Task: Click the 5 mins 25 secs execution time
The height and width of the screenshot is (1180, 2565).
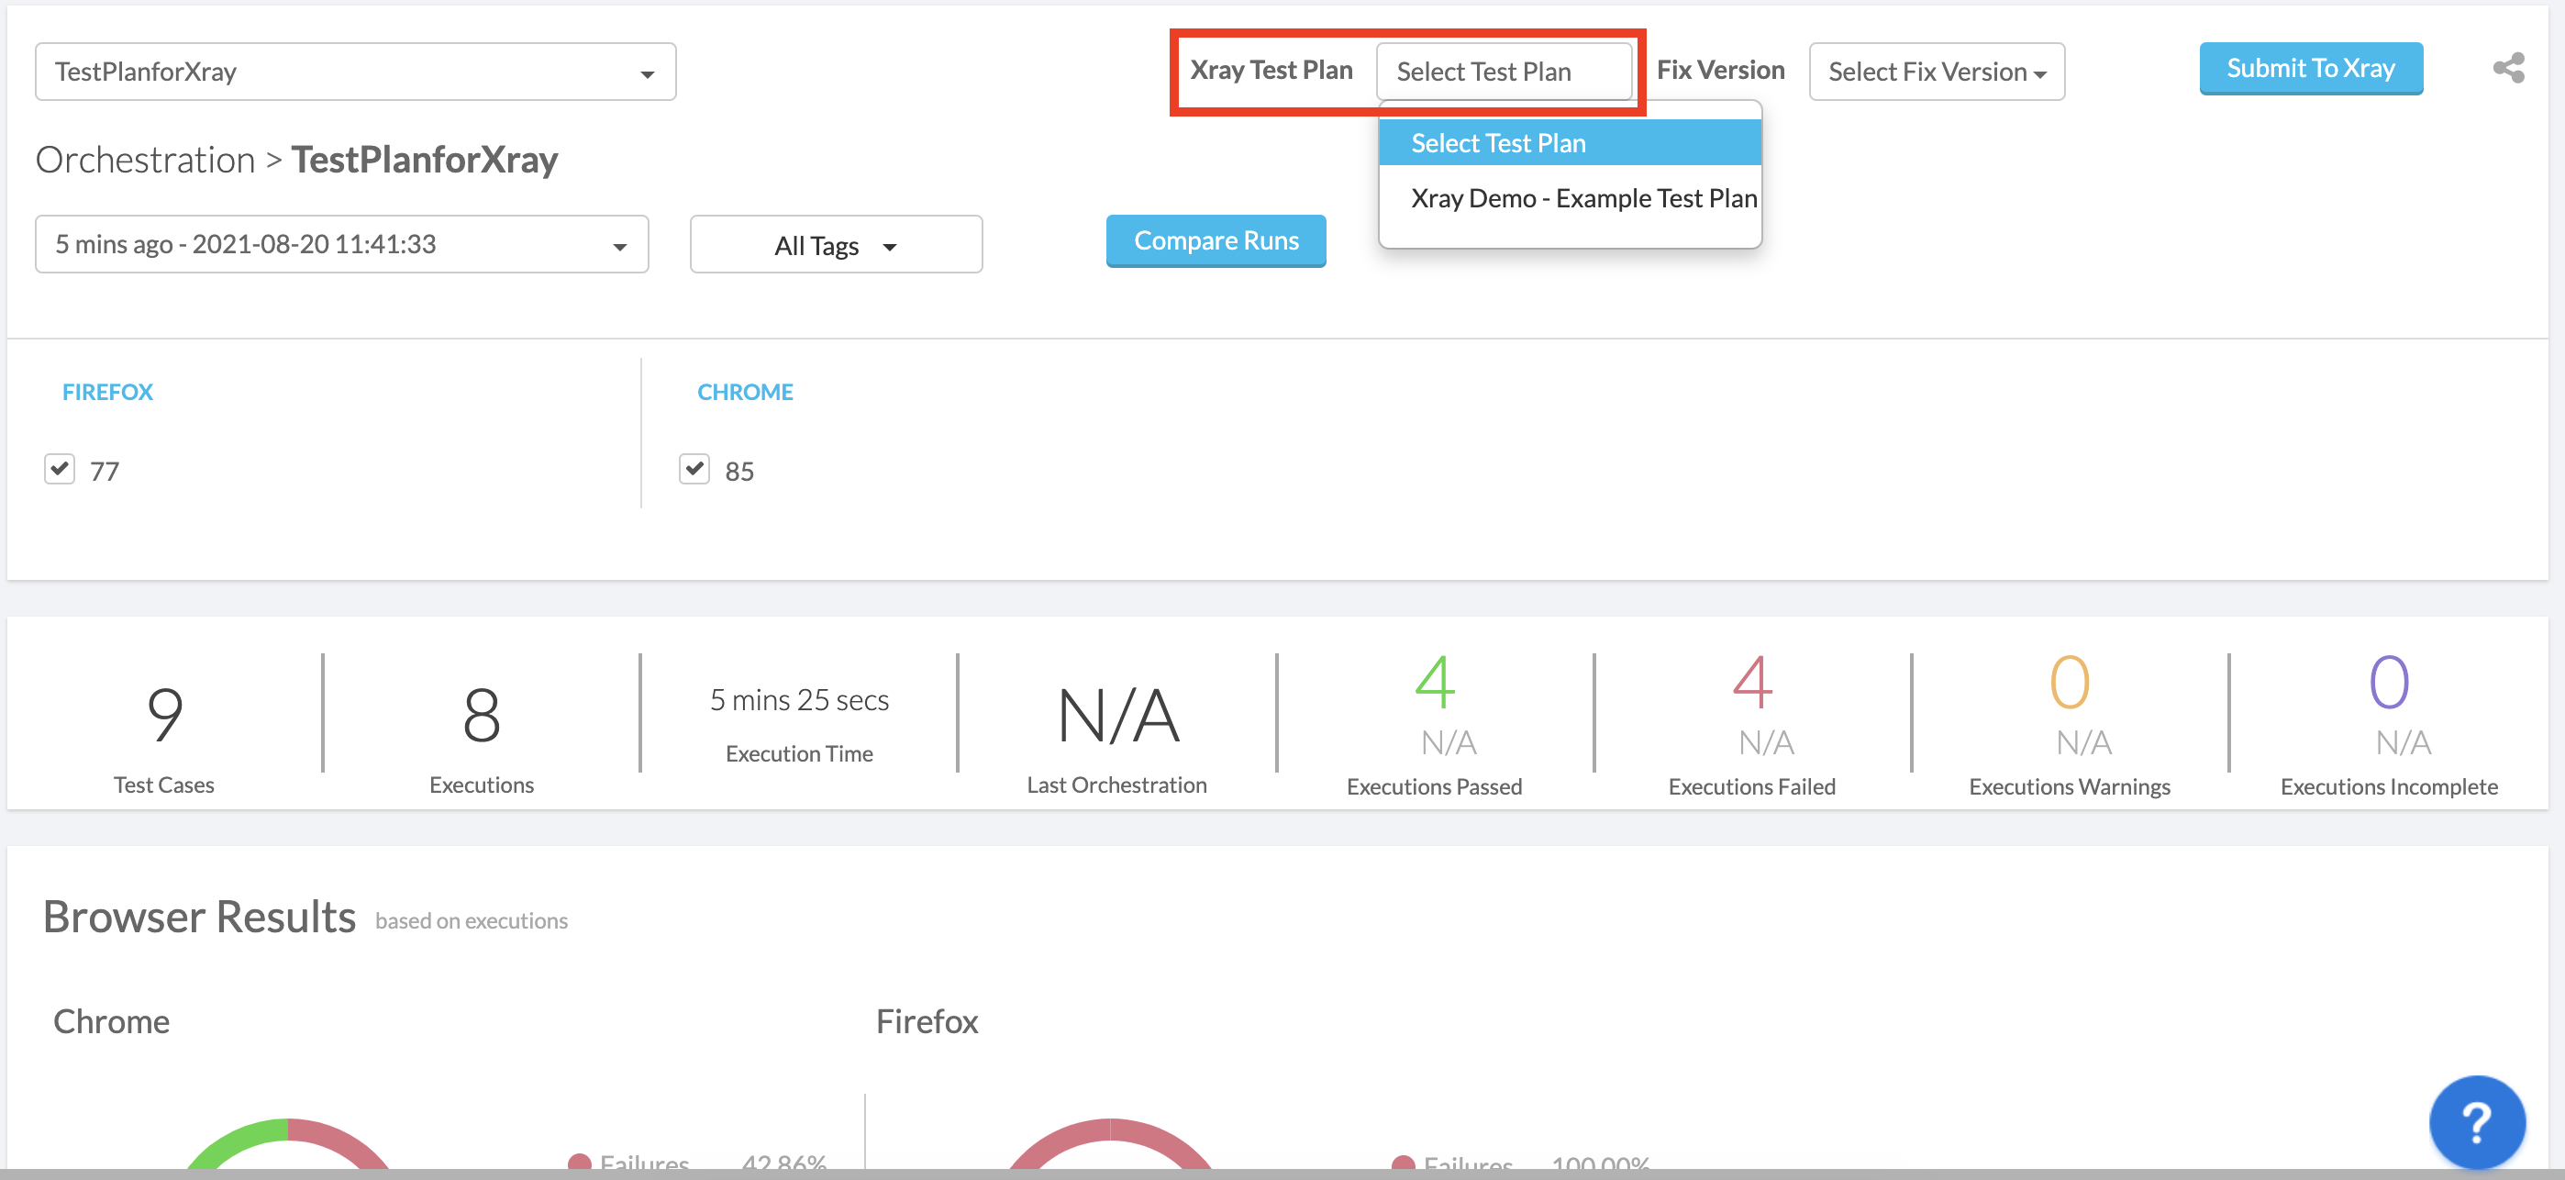Action: (x=798, y=700)
